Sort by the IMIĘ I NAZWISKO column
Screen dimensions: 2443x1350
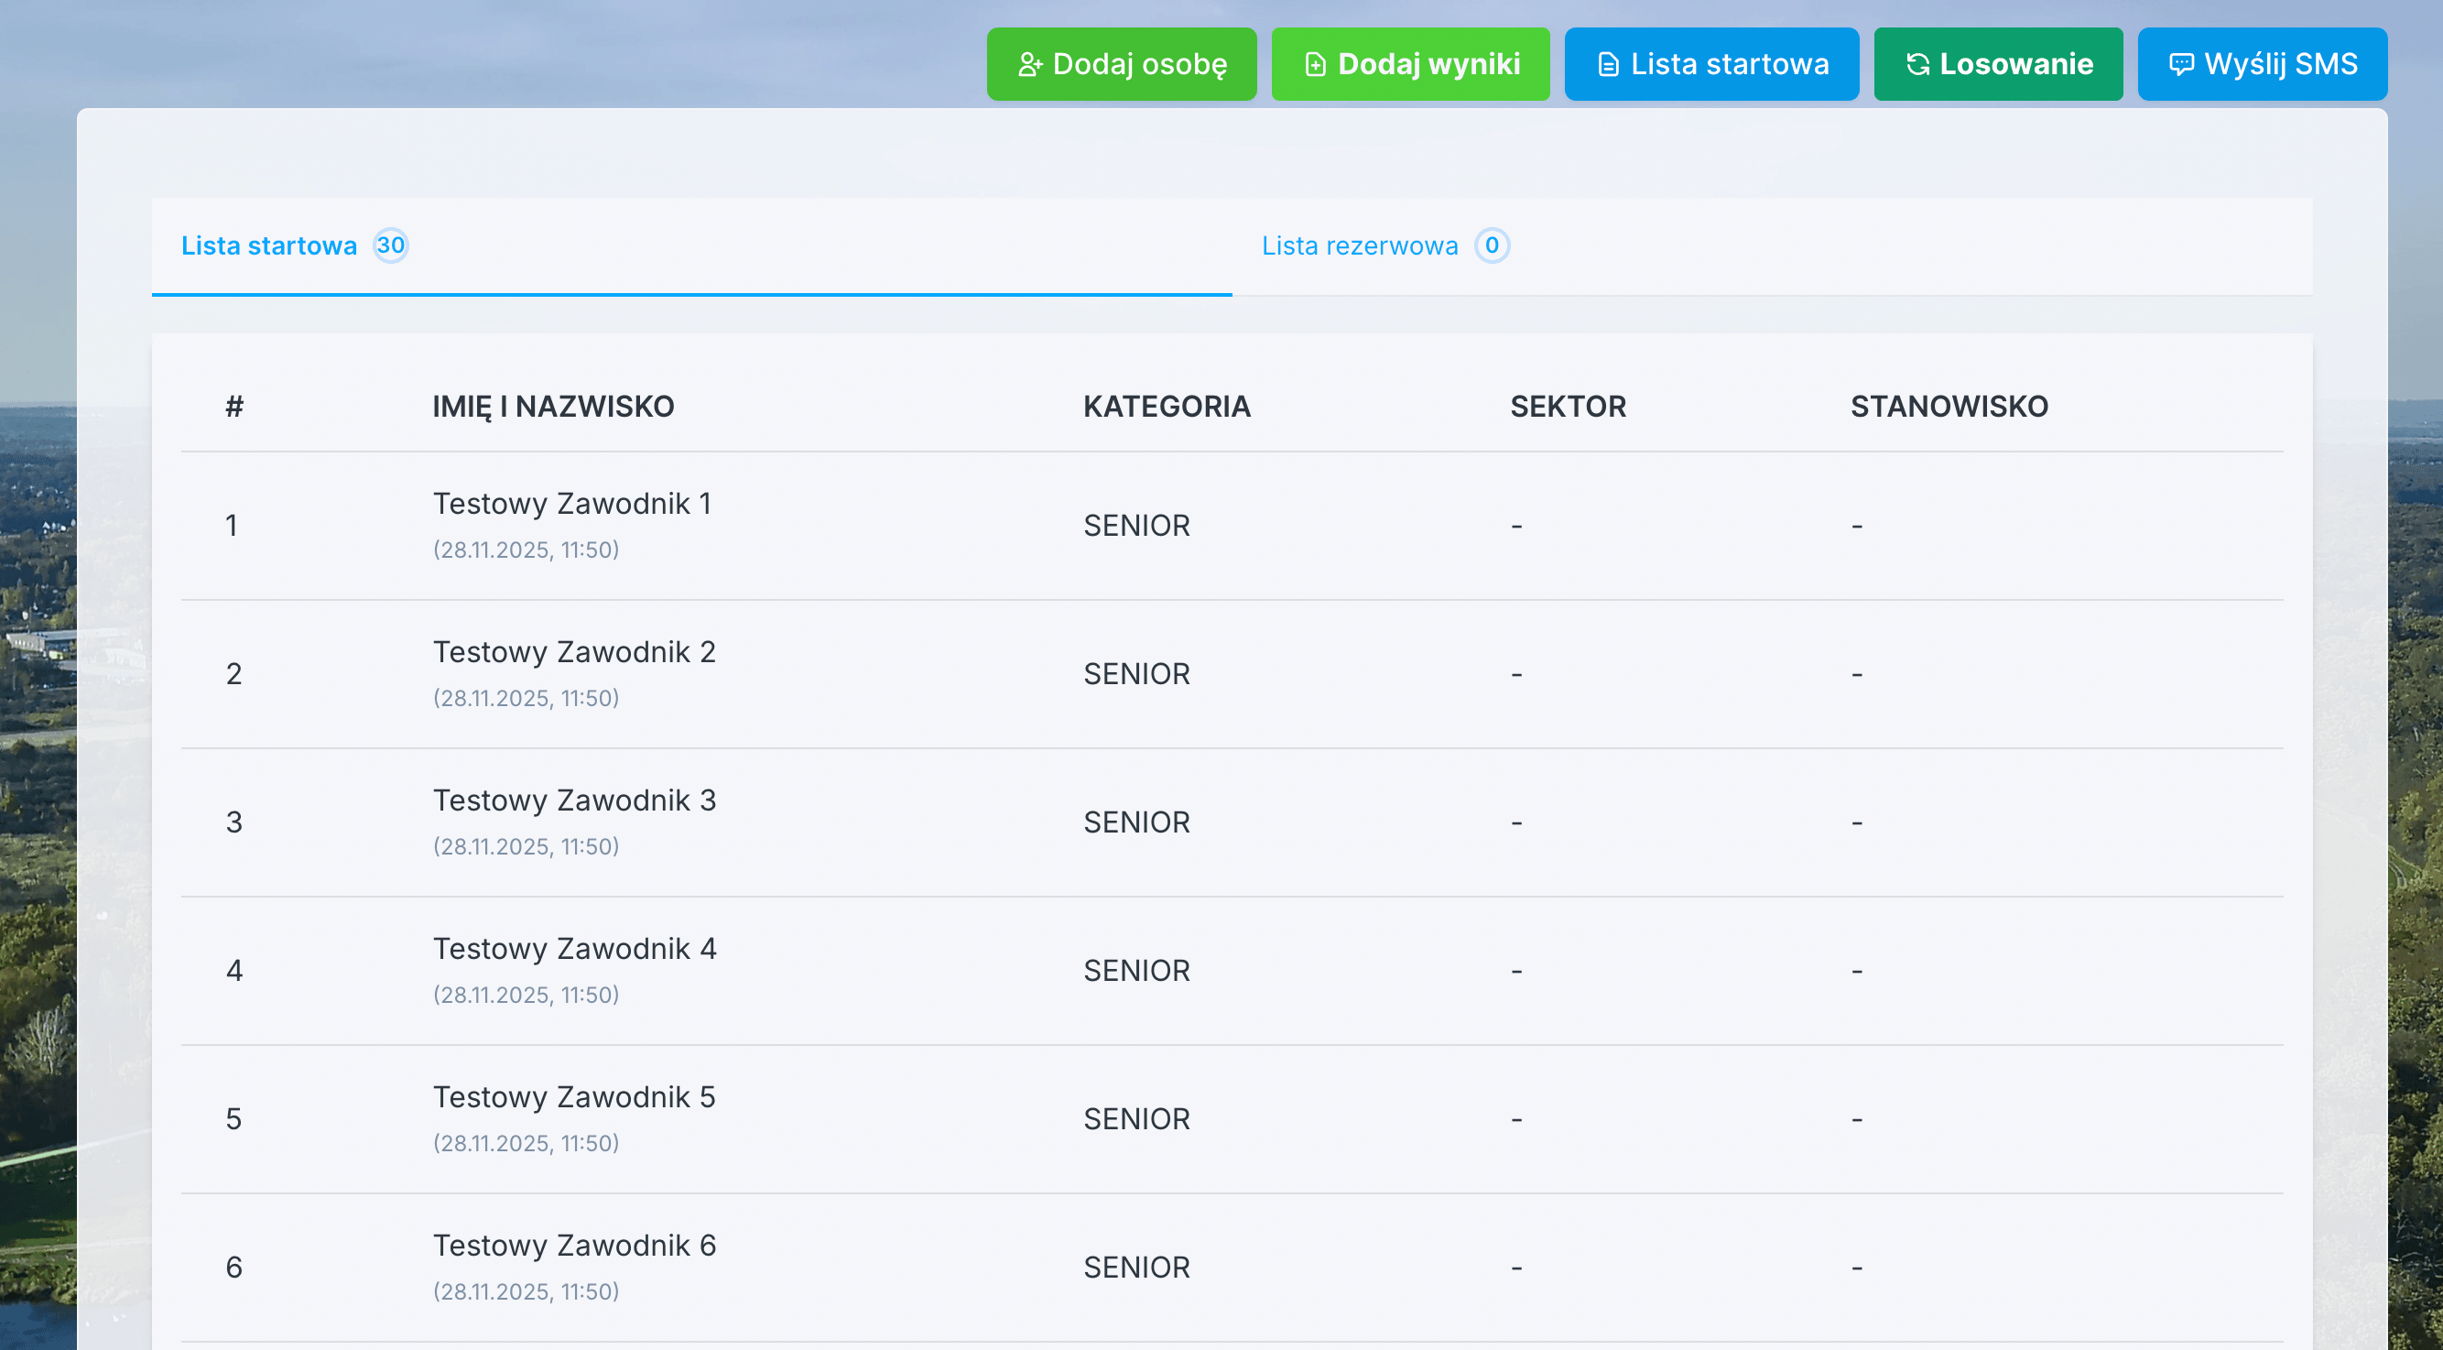554,406
